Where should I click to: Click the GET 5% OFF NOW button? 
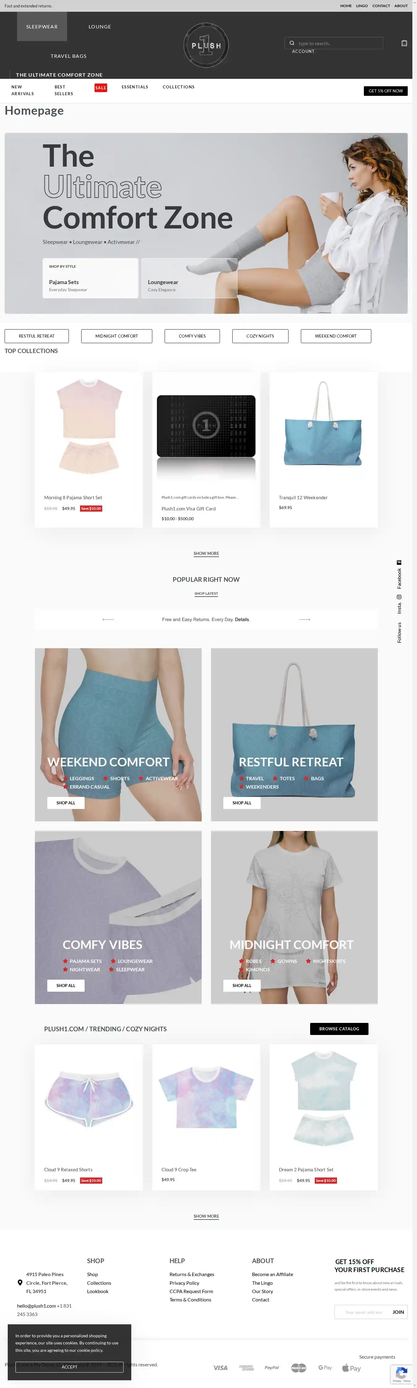pos(385,91)
